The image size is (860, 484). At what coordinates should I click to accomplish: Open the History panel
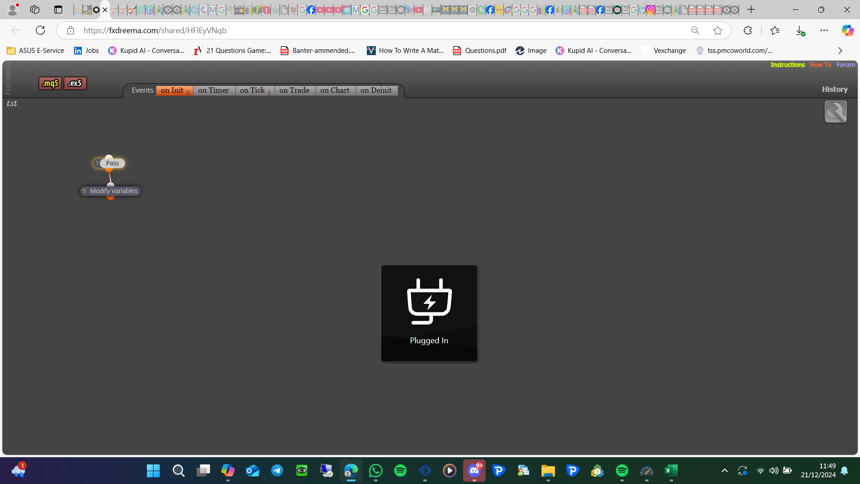tap(834, 90)
